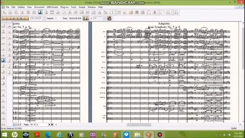Select the Resize percent tool
This screenshot has width=245, height=138.
click(x=106, y=12)
